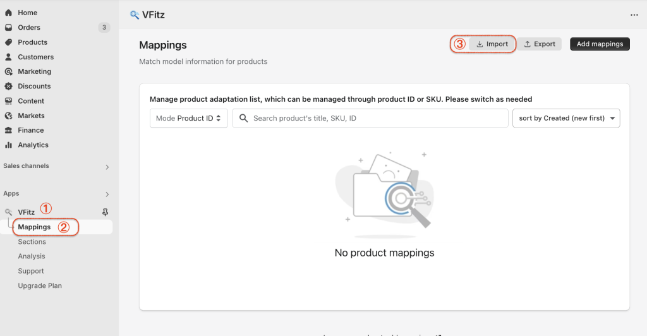Image resolution: width=647 pixels, height=336 pixels.
Task: Open the sort by Created dropdown
Action: [x=566, y=118]
